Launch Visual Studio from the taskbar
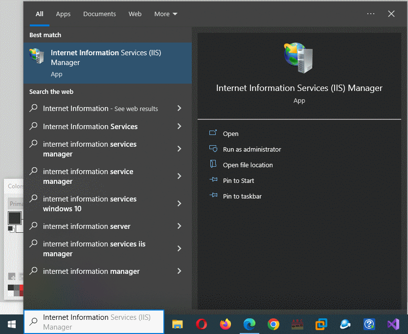 tap(393, 324)
